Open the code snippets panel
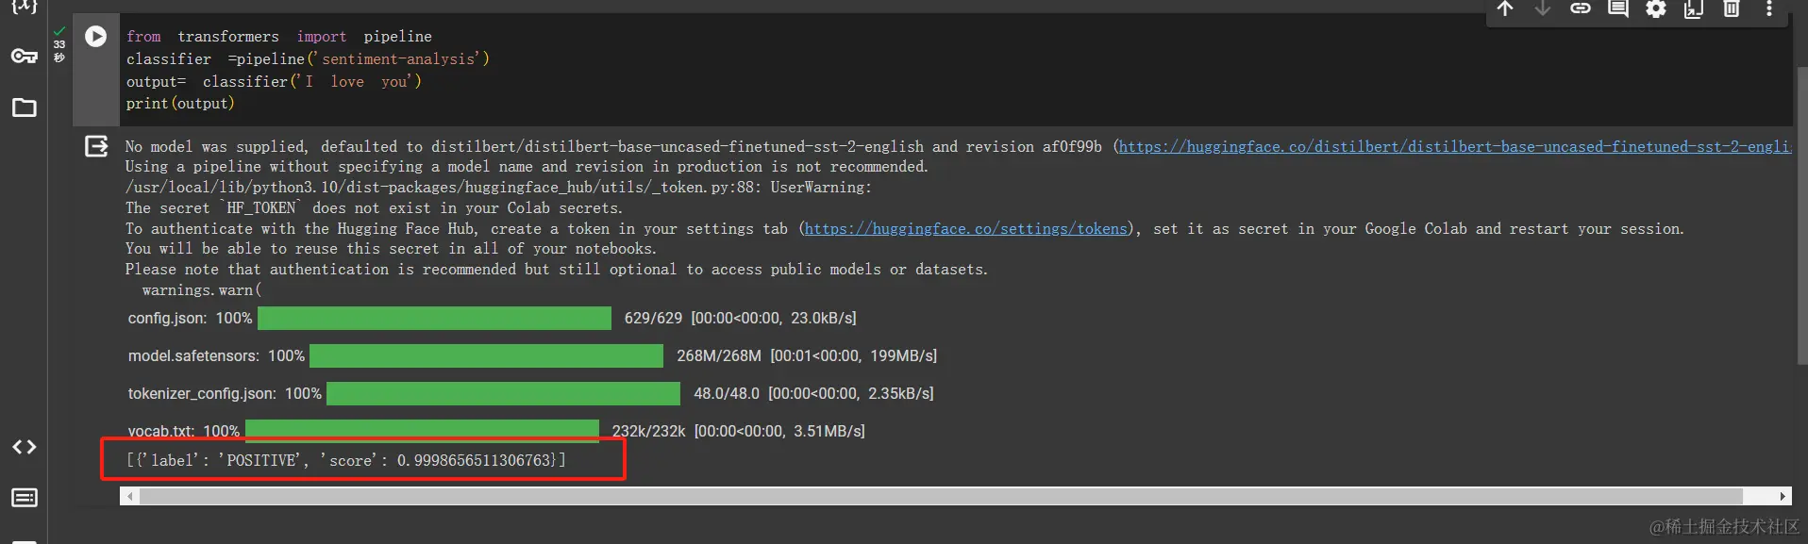This screenshot has height=544, width=1808. click(x=25, y=447)
